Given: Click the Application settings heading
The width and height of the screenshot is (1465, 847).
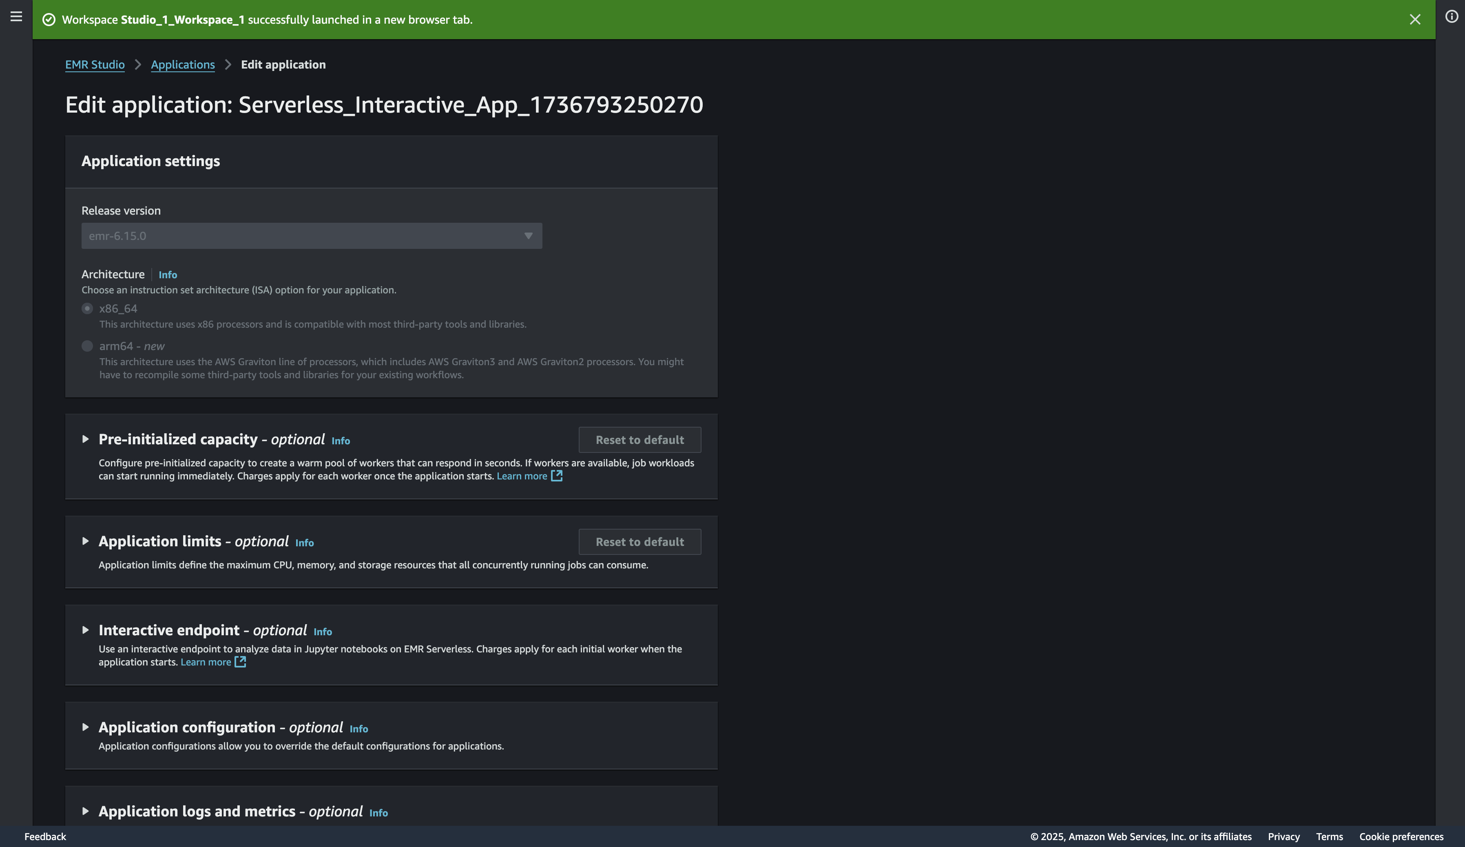Looking at the screenshot, I should pyautogui.click(x=150, y=161).
